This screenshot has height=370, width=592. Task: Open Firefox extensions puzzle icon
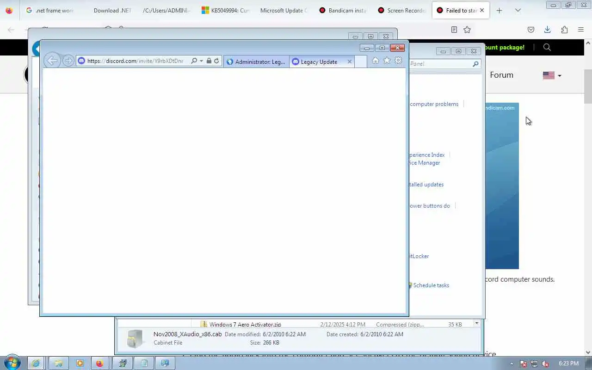[x=564, y=30]
